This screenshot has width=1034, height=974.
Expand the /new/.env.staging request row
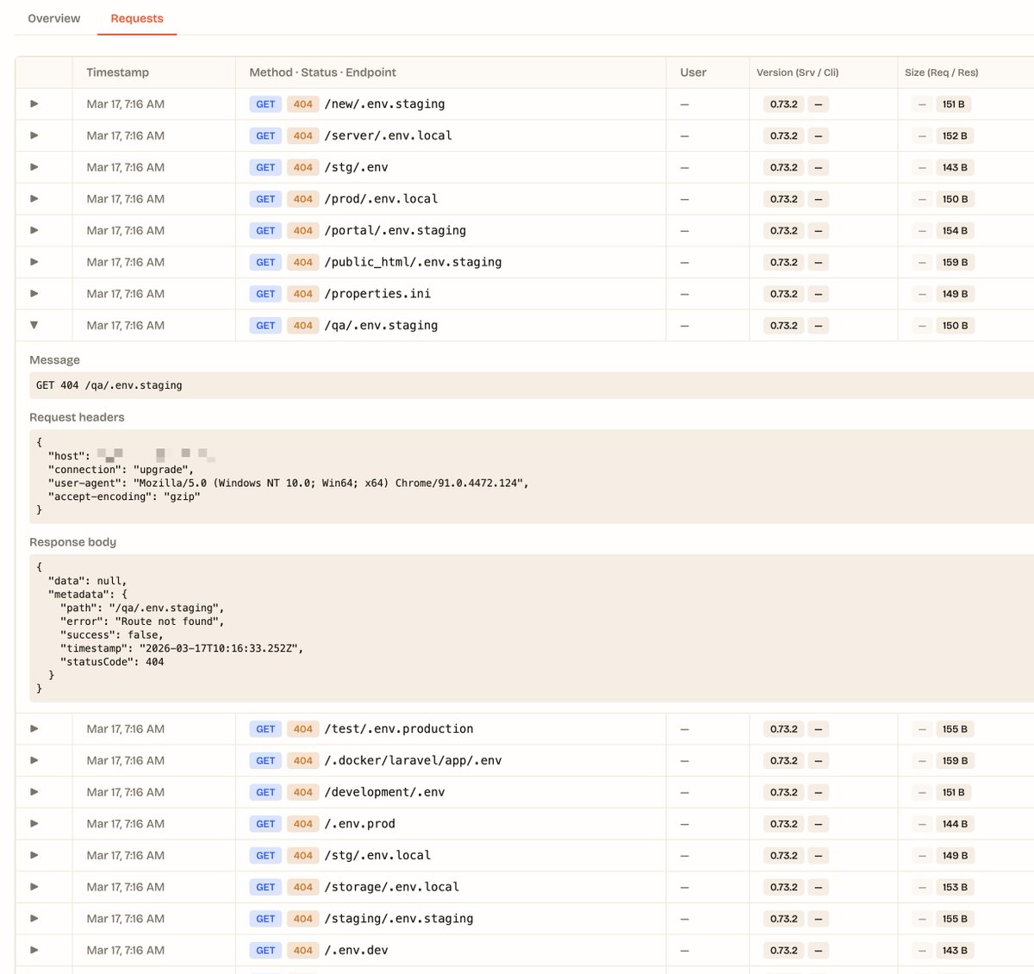[34, 103]
